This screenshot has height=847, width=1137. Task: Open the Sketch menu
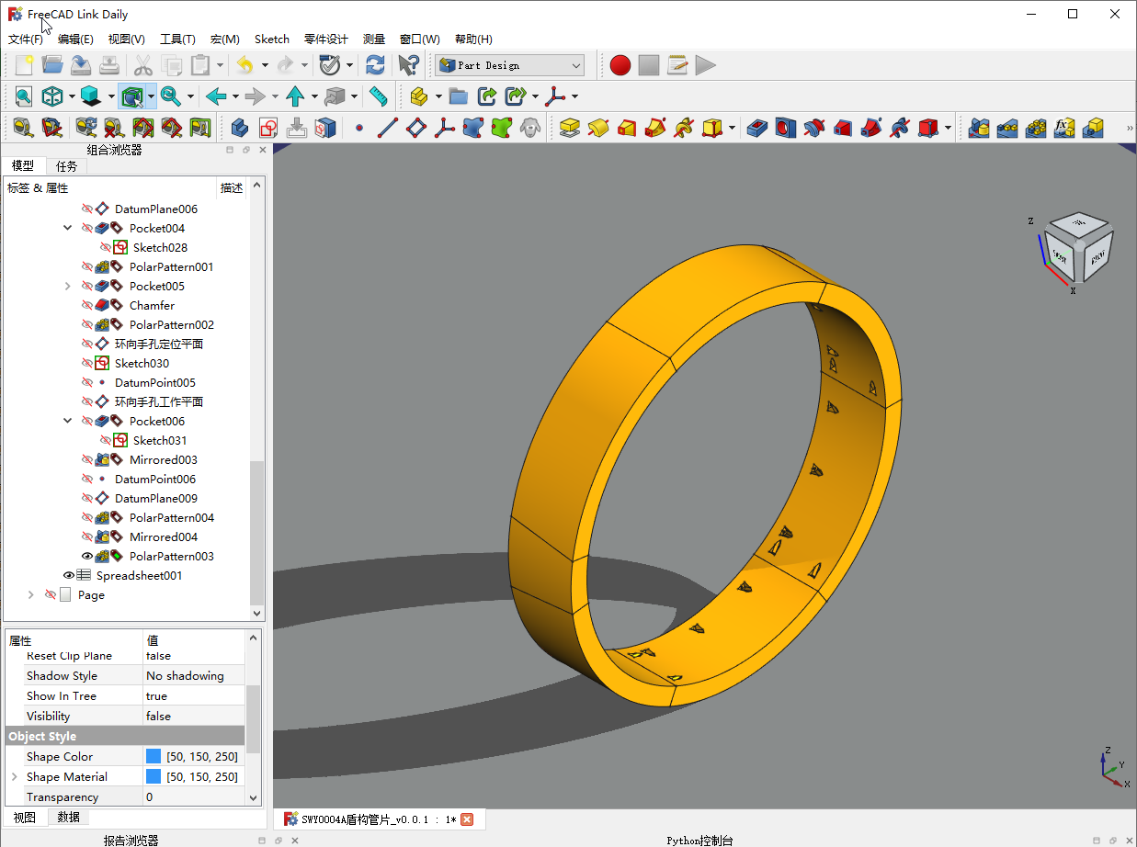pyautogui.click(x=271, y=40)
